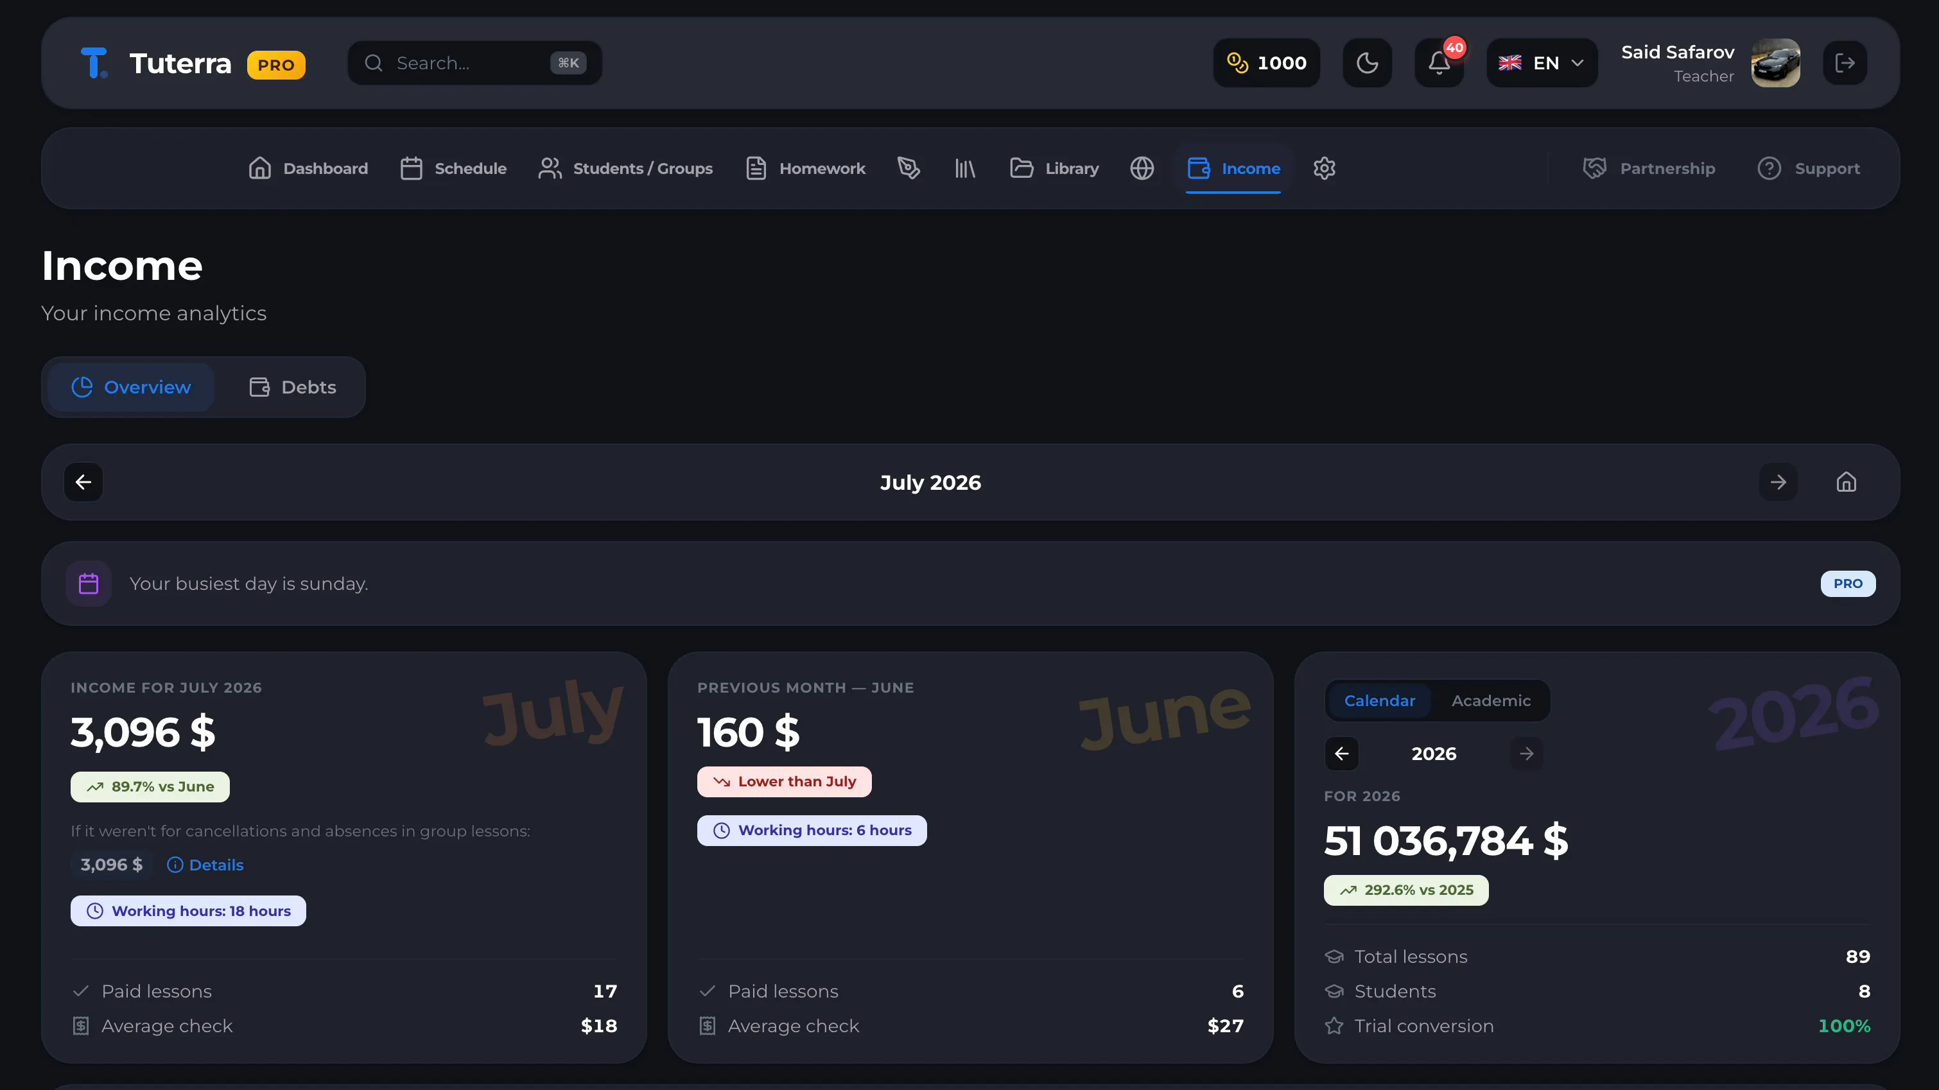Select the Income nav item
Viewport: 1939px width, 1090px height.
point(1233,169)
